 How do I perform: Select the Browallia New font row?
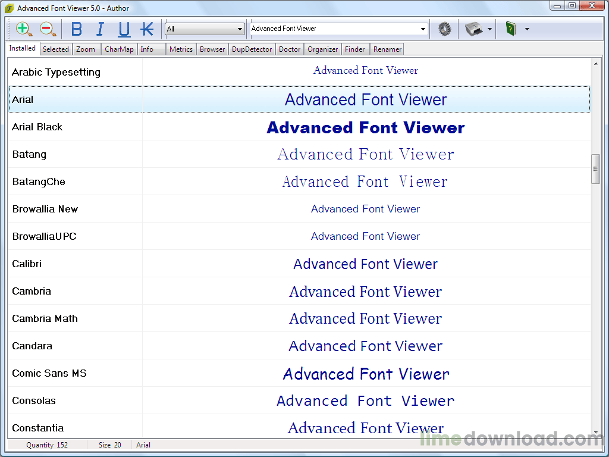299,209
